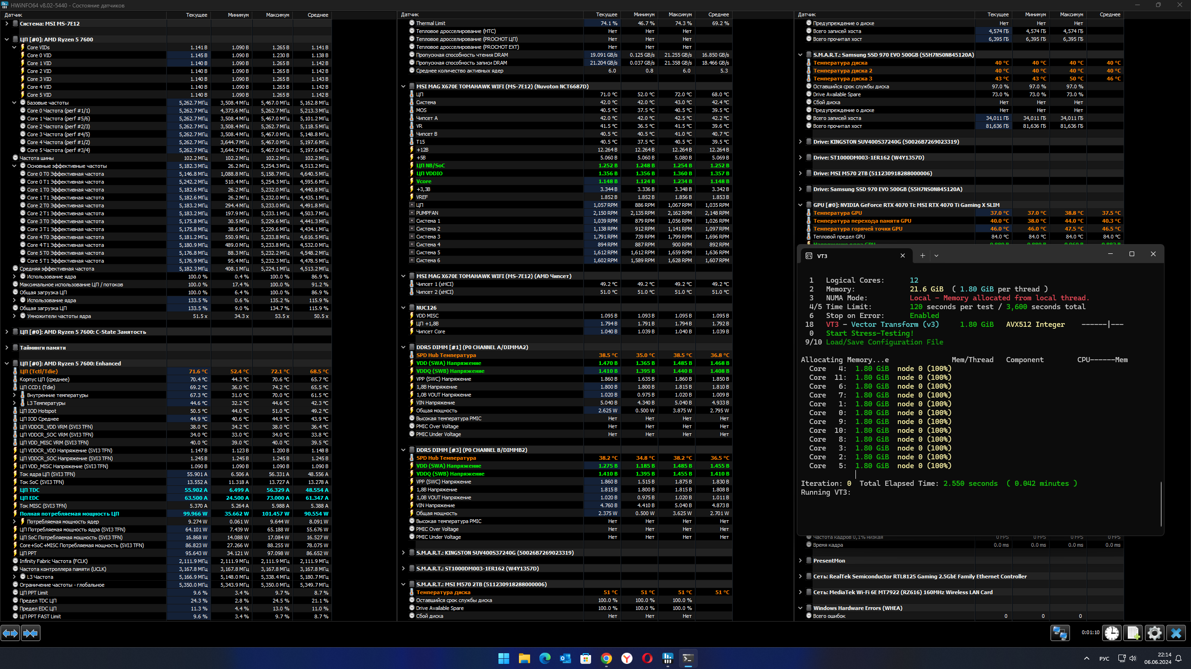Close sensors with the blue X icon
The height and width of the screenshot is (669, 1191).
tap(1176, 633)
